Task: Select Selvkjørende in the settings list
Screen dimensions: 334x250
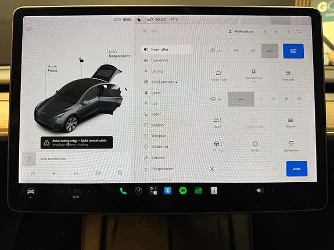Action: click(160, 82)
